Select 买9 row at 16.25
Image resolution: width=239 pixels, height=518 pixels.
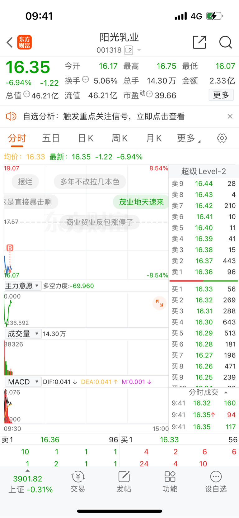coord(204,377)
